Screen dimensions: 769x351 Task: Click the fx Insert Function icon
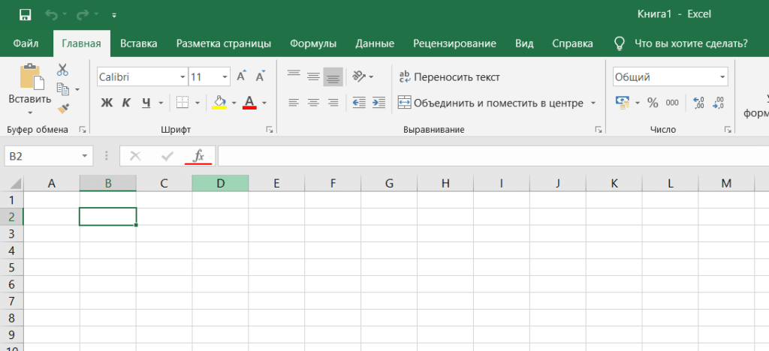pos(198,156)
